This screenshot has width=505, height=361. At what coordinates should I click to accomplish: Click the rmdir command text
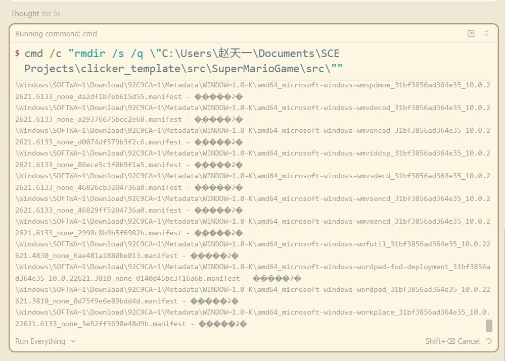click(x=182, y=54)
